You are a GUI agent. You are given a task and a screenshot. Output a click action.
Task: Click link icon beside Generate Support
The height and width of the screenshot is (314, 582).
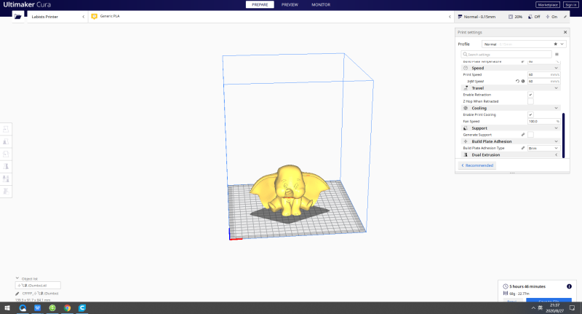(x=523, y=135)
